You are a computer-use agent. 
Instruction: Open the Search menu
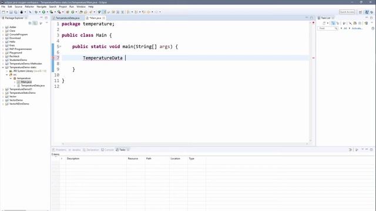tap(52, 6)
